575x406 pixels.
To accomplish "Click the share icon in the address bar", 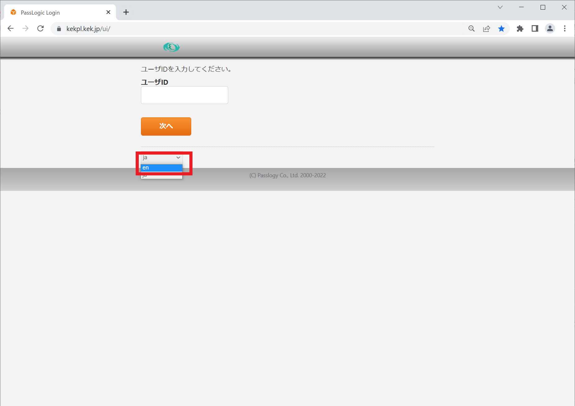I will pos(487,29).
